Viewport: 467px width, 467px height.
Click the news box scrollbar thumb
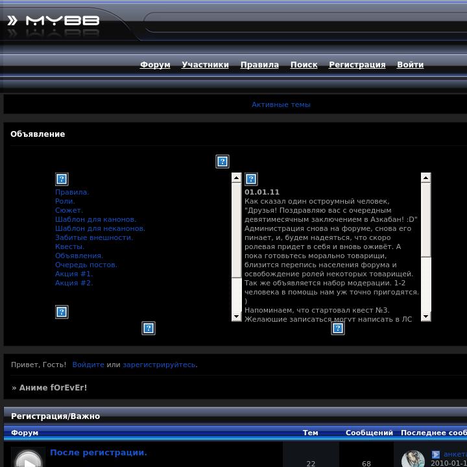pyautogui.click(x=426, y=220)
